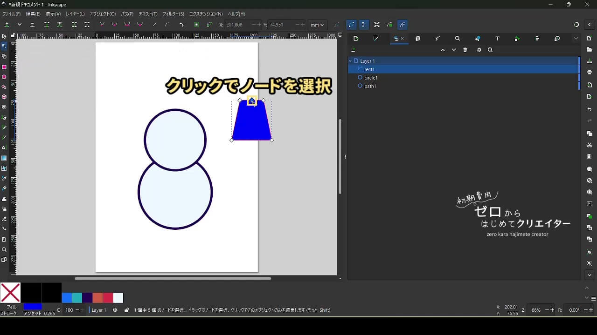
Task: Click the Undo arrow in command bar
Action: [590, 109]
